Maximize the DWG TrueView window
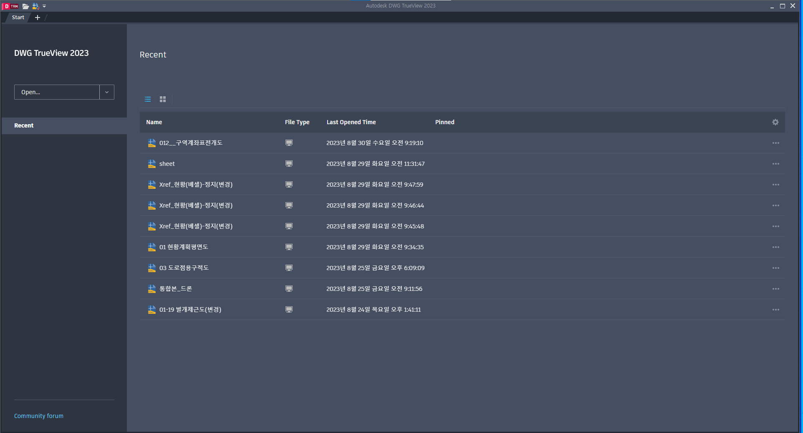Screen dimensions: 803x433 point(783,6)
